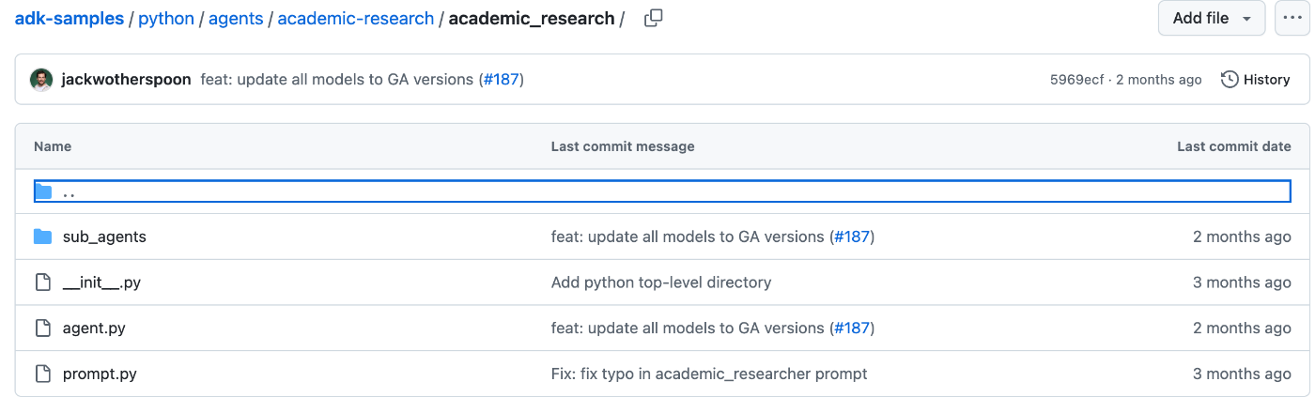Click jackwotherspoon's avatar image
Image resolution: width=1315 pixels, height=397 pixels.
click(x=41, y=80)
